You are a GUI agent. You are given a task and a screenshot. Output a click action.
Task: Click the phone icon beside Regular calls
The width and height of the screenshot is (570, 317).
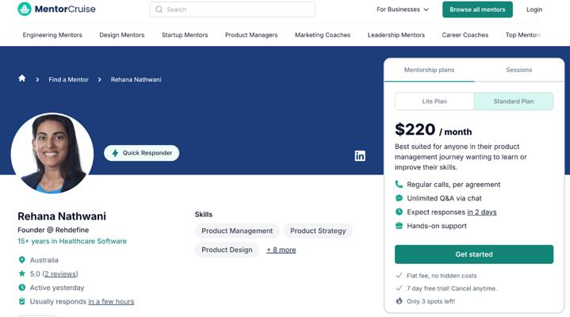click(399, 185)
